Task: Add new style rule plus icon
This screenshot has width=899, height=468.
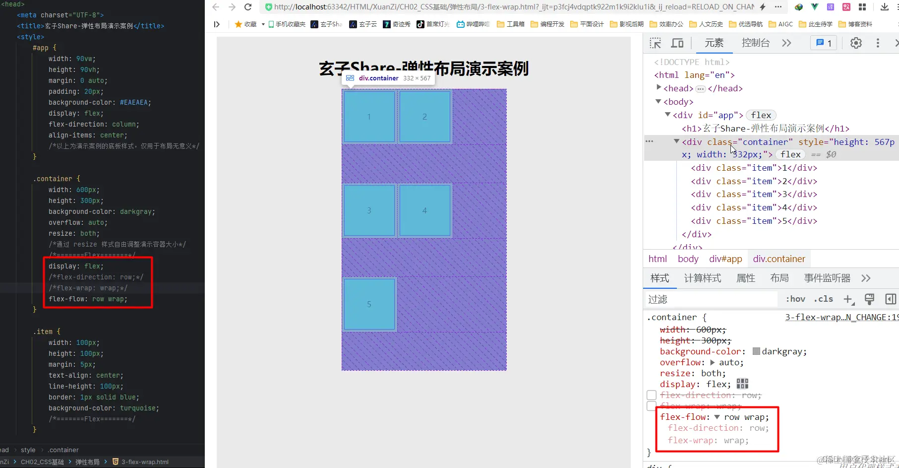Action: point(848,299)
